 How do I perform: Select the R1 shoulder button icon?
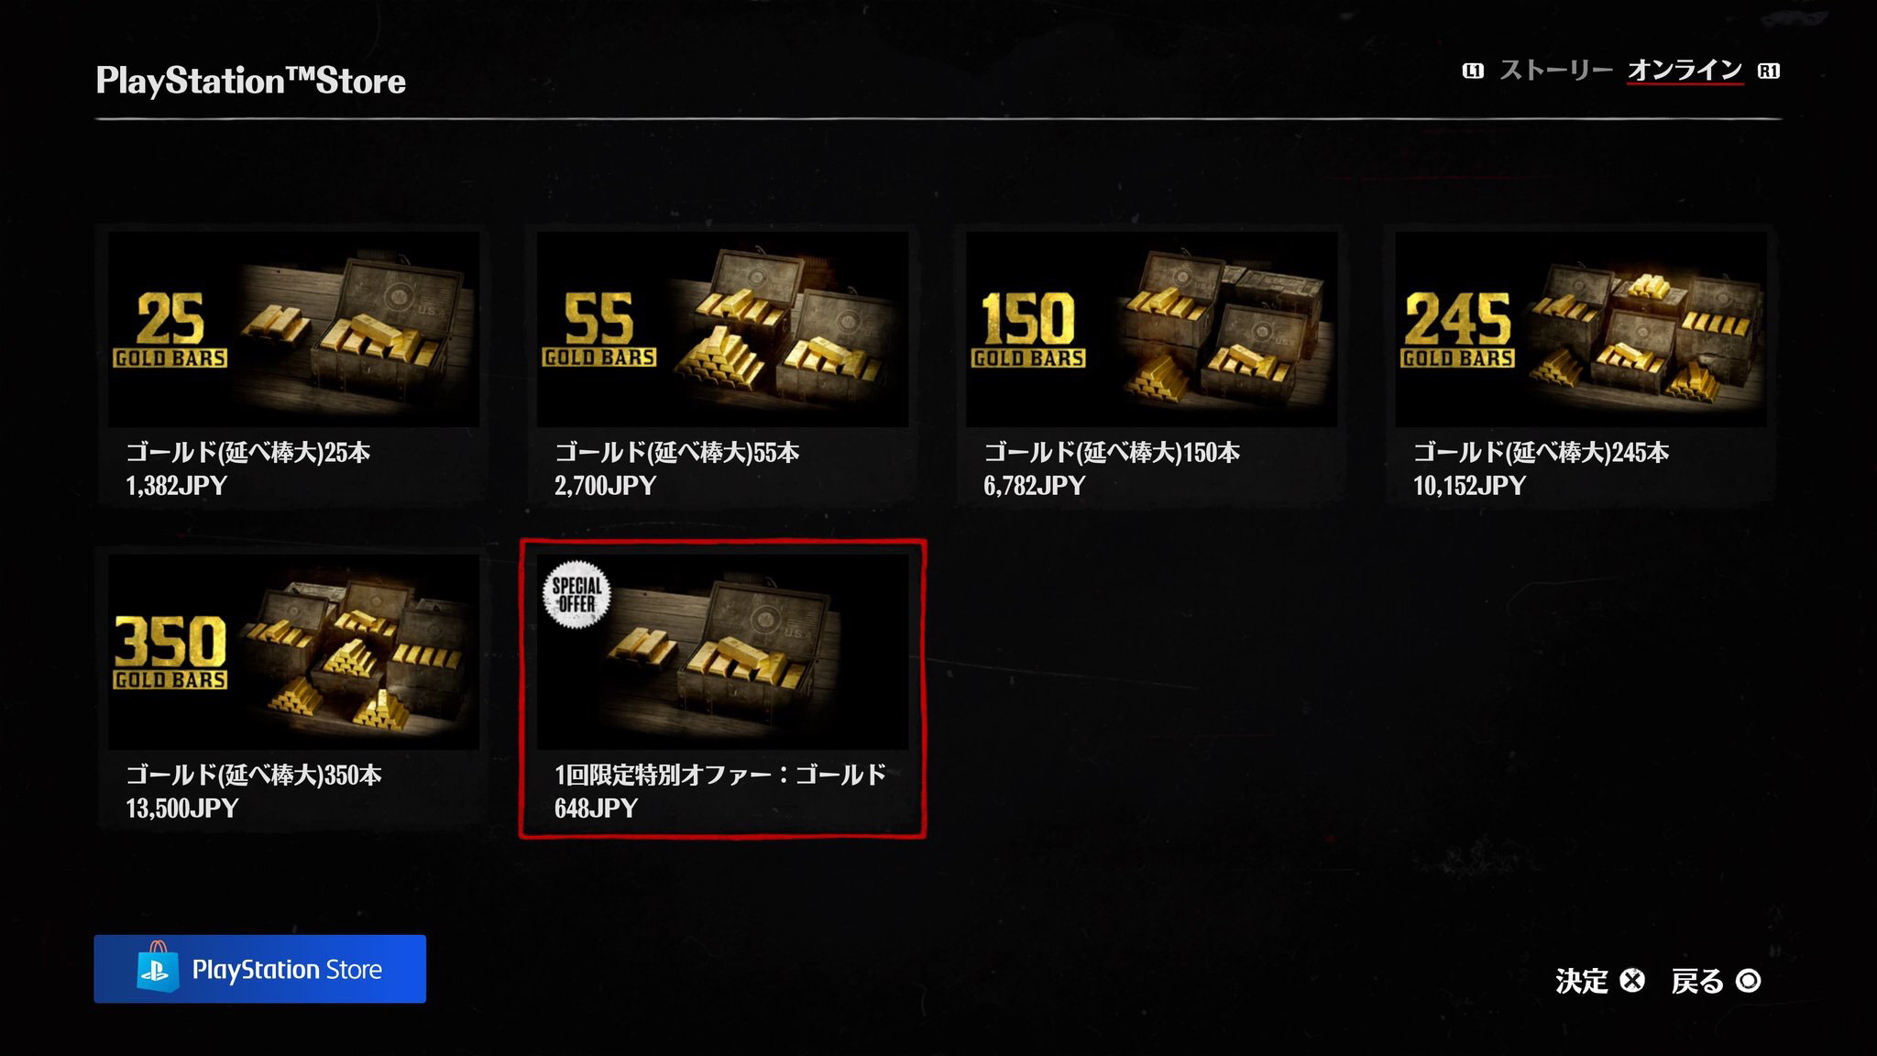pos(1769,71)
